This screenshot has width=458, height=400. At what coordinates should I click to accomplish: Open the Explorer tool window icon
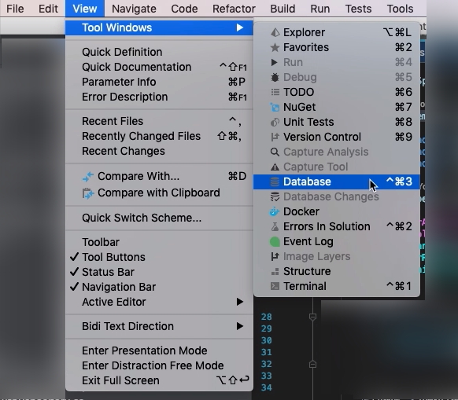[275, 32]
